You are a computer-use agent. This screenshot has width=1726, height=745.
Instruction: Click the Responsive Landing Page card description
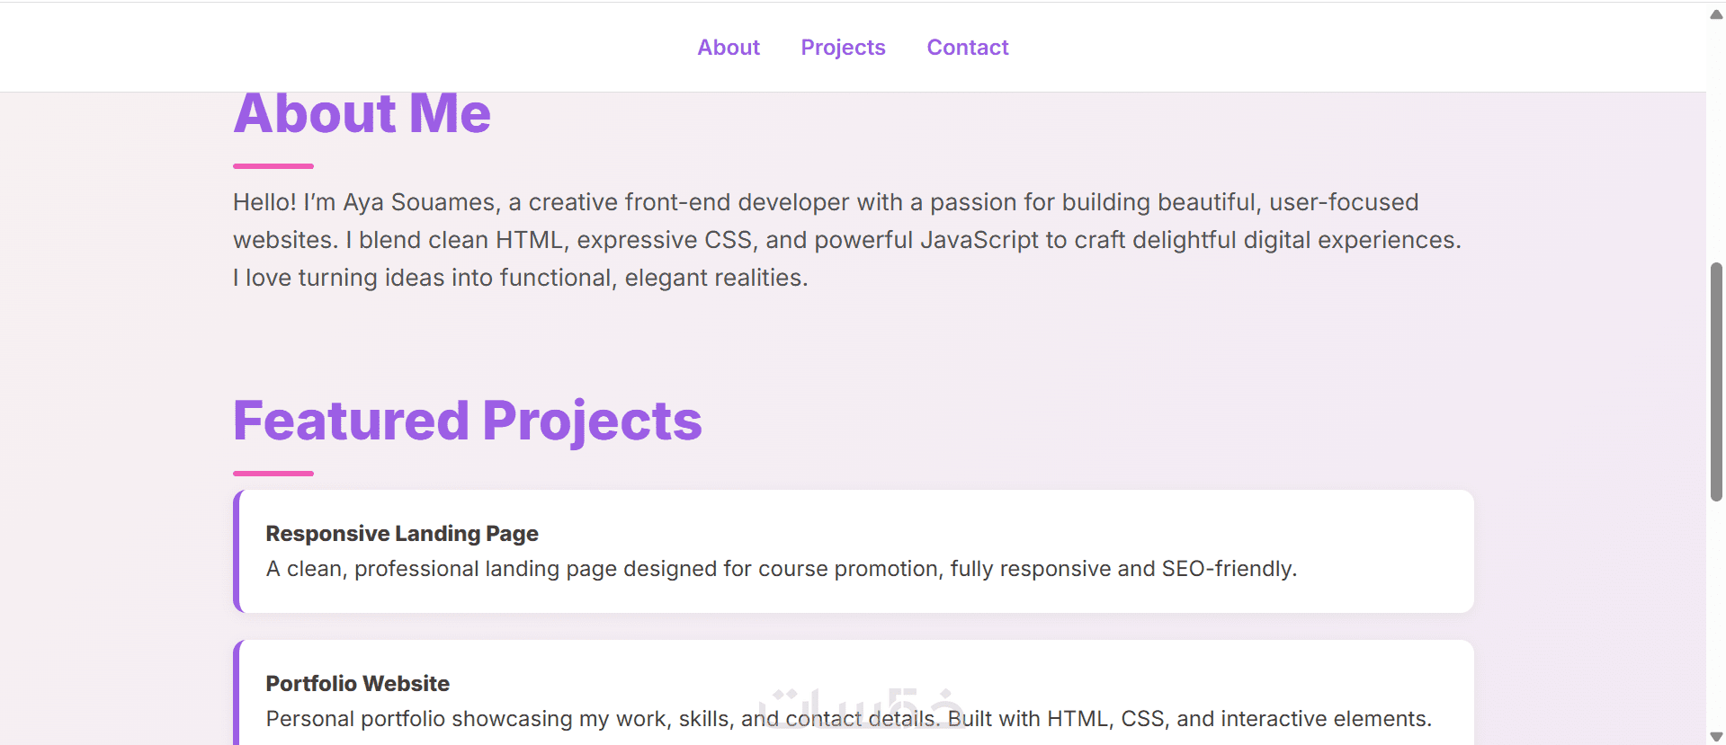pos(781,569)
